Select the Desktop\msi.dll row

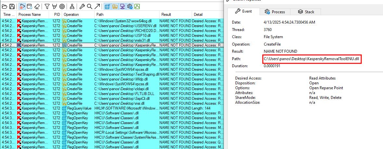coord(112,103)
